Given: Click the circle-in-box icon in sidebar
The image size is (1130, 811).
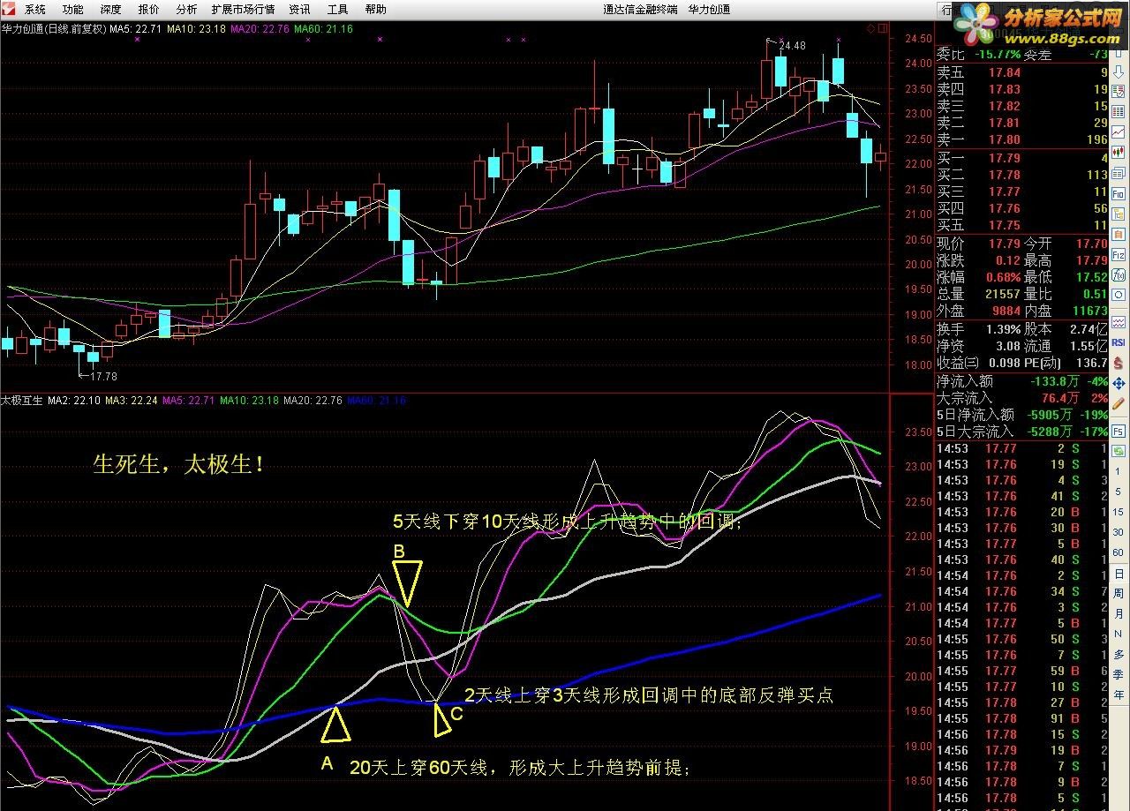Looking at the screenshot, I should [x=1119, y=294].
